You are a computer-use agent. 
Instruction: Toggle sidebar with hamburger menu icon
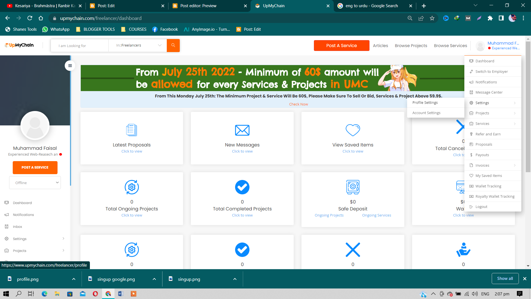click(70, 66)
